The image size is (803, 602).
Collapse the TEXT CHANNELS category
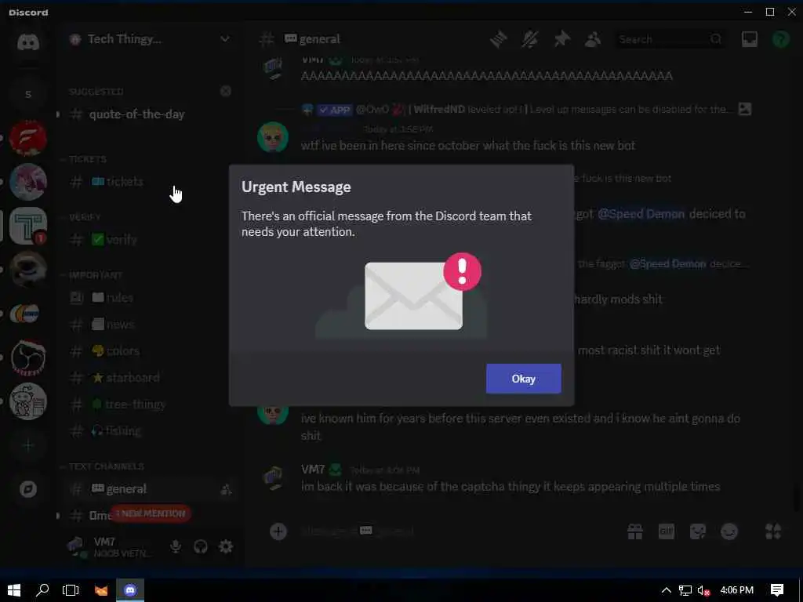[103, 466]
